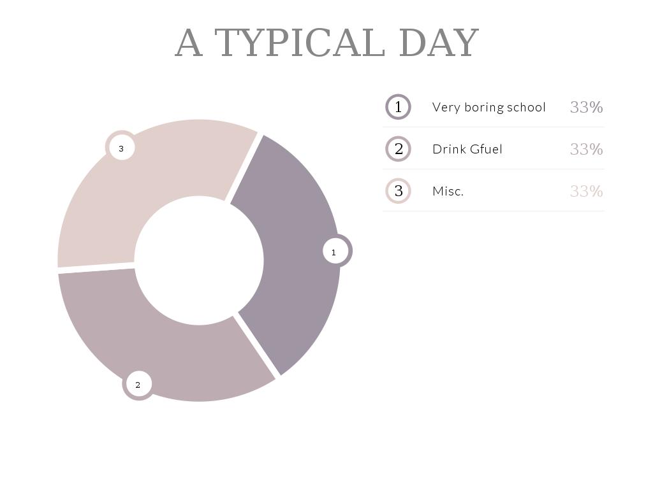This screenshot has height=489, width=653.
Task: Click the number 1 badge on the donut chart
Action: click(x=334, y=252)
